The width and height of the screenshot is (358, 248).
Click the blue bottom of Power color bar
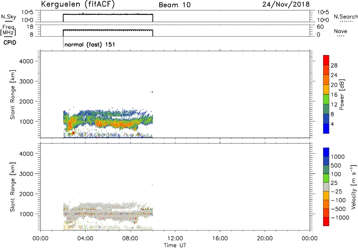tap(326, 128)
